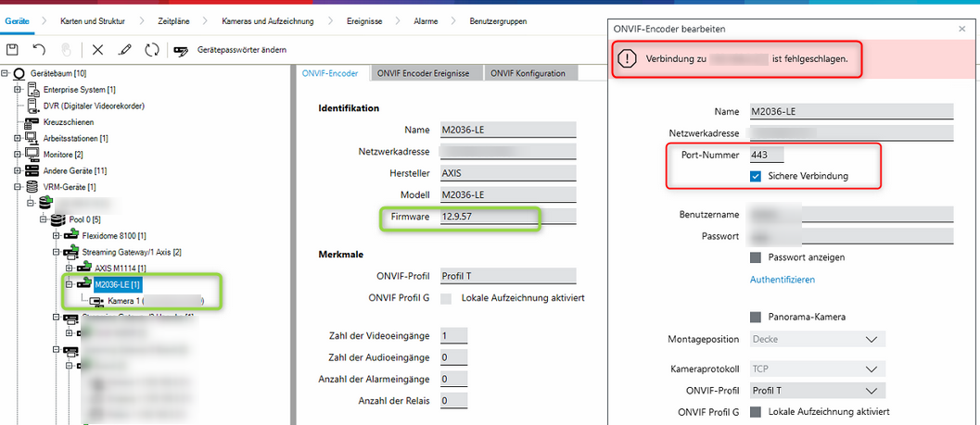Select the ONVIF-Encoder tab
This screenshot has height=425, width=980.
330,73
